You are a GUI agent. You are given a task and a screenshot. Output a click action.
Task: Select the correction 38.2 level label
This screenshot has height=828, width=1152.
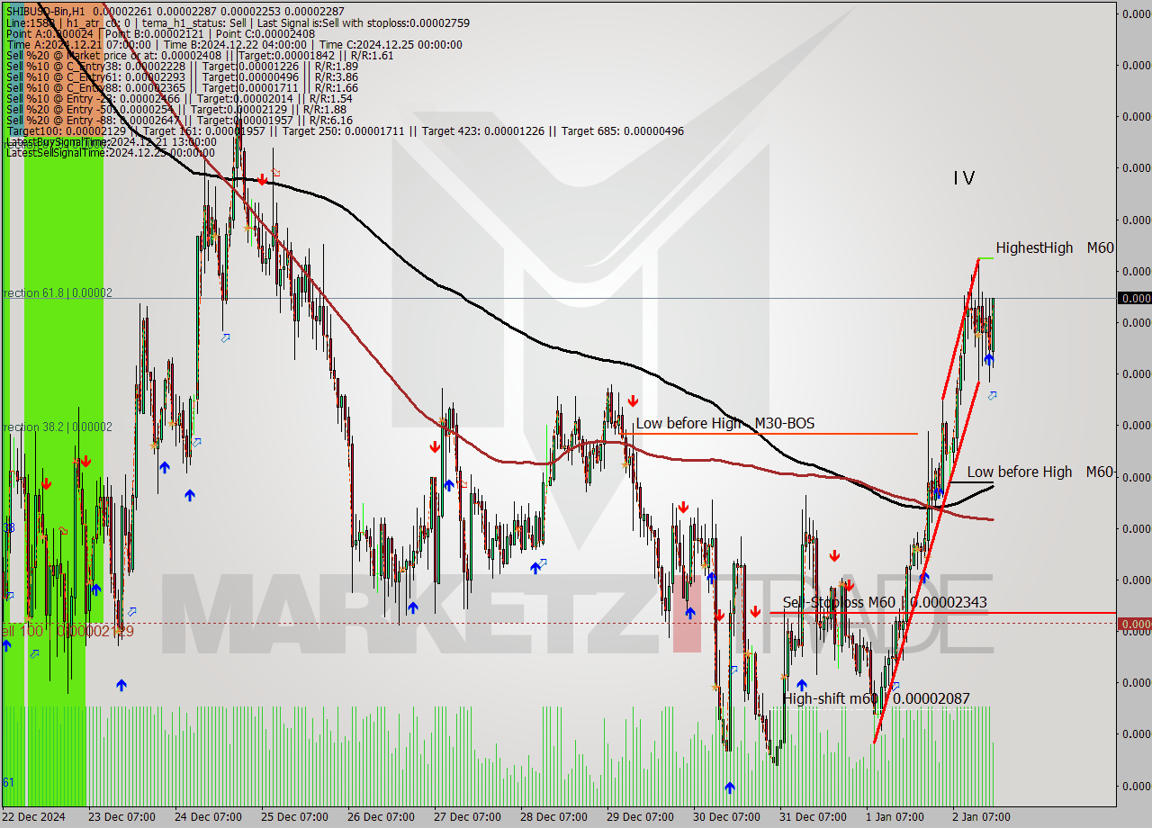pos(57,427)
